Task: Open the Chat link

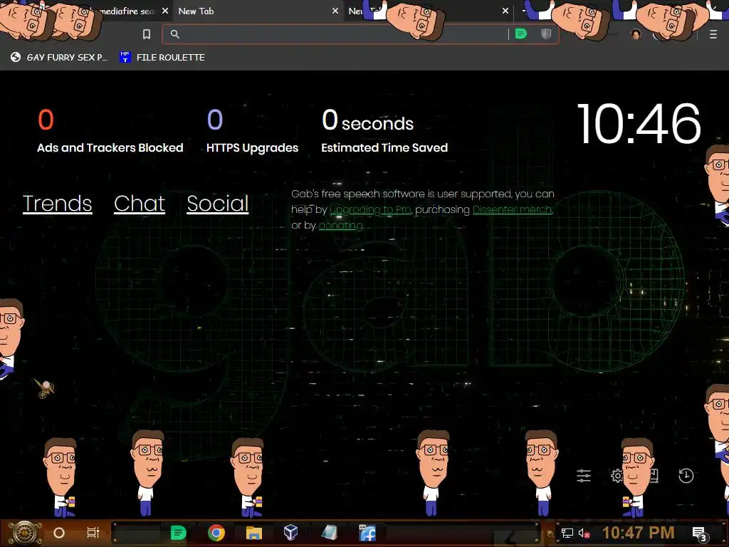Action: pyautogui.click(x=140, y=203)
